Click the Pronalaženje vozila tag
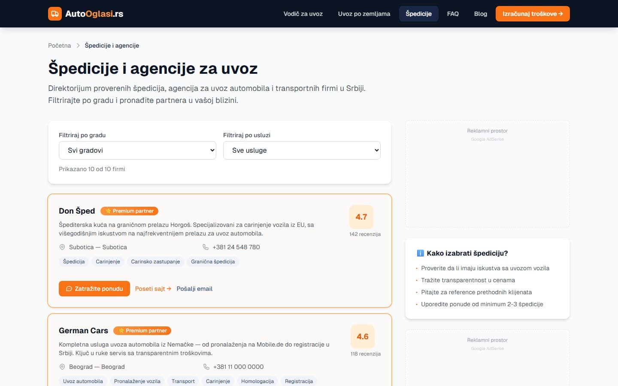The height and width of the screenshot is (386, 618). [137, 381]
